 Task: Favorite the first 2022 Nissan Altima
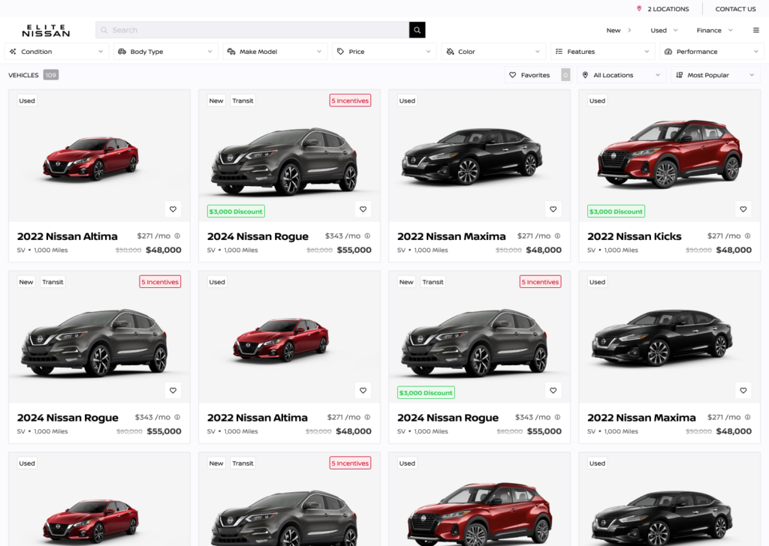point(173,209)
